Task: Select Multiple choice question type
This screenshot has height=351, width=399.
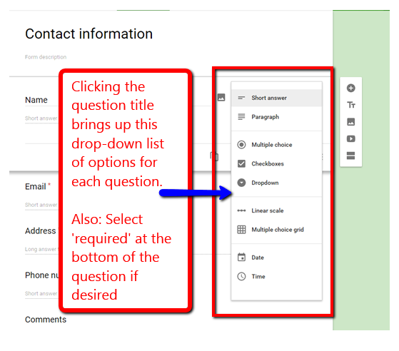Action: coord(276,145)
